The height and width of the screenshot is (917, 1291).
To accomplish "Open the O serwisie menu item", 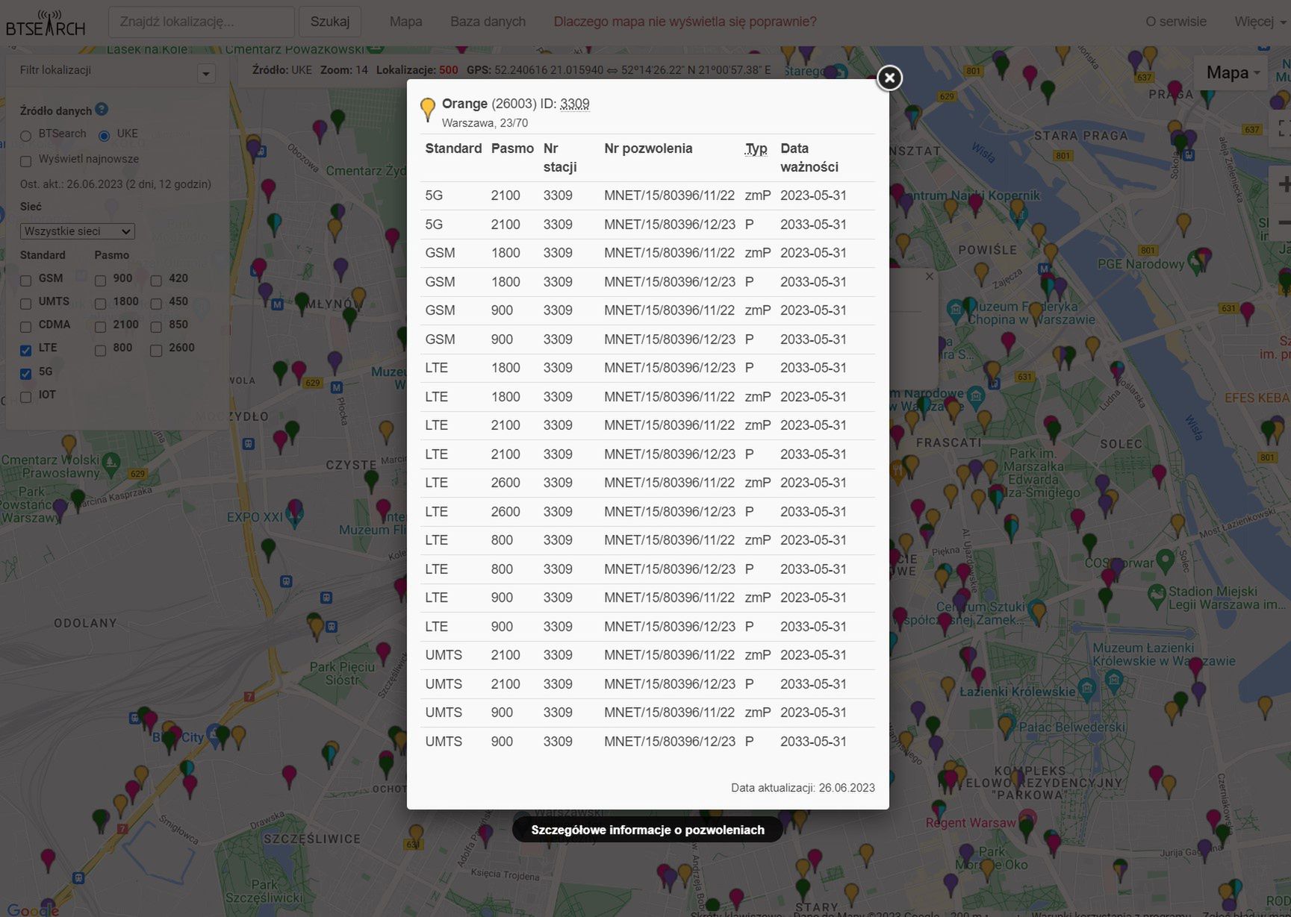I will [x=1175, y=22].
